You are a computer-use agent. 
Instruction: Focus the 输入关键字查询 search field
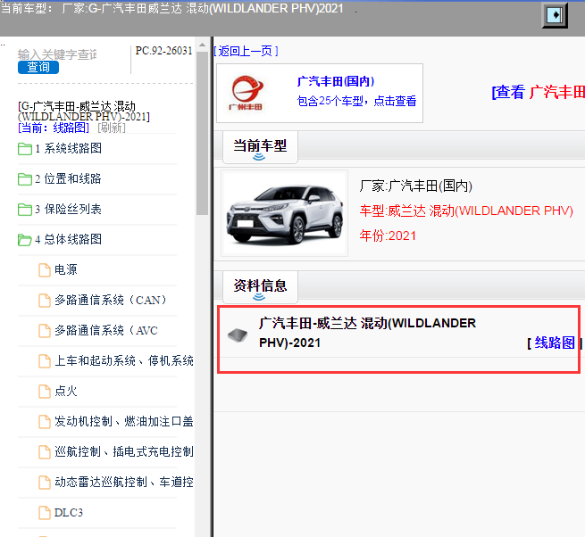coord(57,54)
